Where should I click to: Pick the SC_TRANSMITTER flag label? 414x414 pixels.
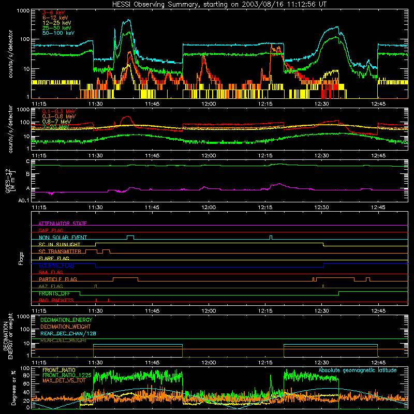point(60,252)
